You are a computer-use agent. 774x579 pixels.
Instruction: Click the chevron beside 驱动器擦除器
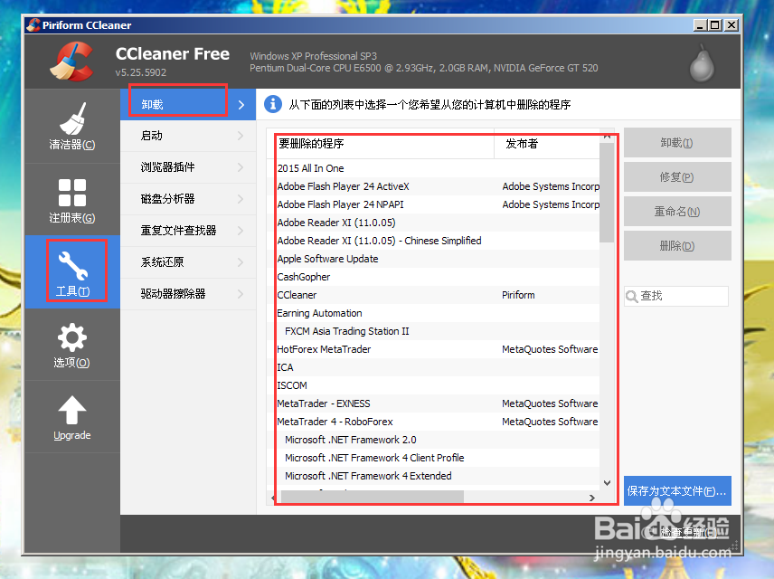click(x=241, y=294)
